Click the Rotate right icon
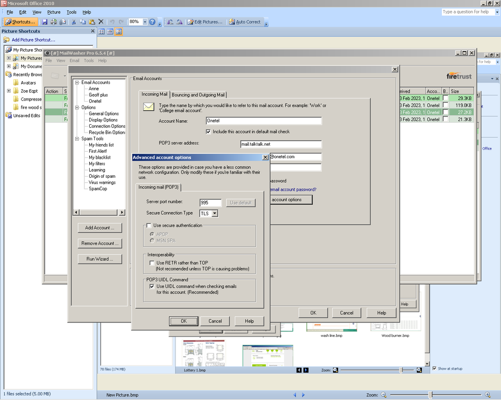Screen dimensions: 501x400 coord(180,22)
